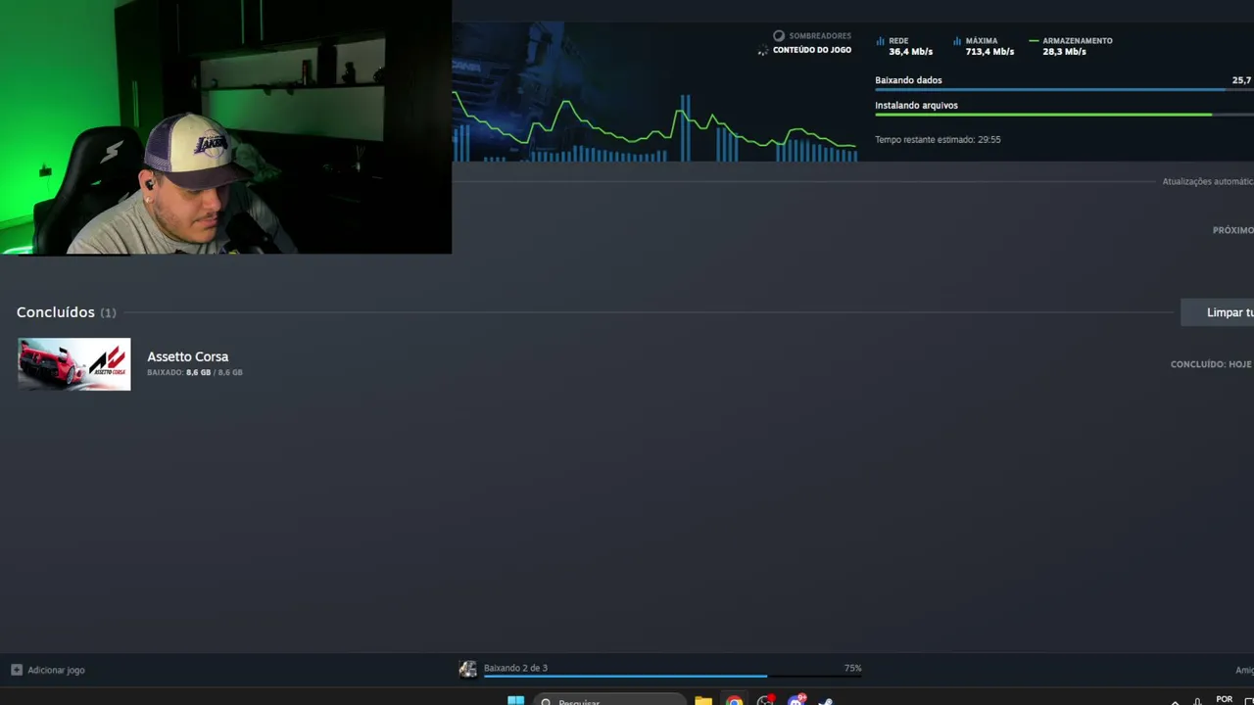Click the Atualizações automáticas text
The width and height of the screenshot is (1254, 705).
pos(1208,182)
